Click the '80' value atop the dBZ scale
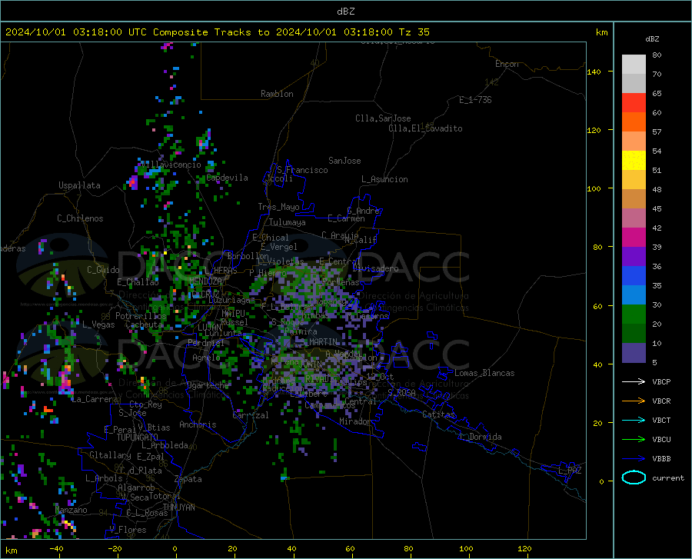This screenshot has width=692, height=559. [657, 55]
